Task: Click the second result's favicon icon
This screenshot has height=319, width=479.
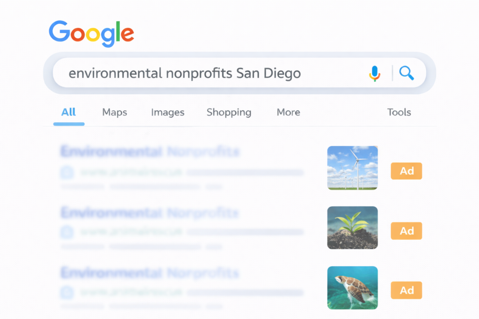Action: 67,232
